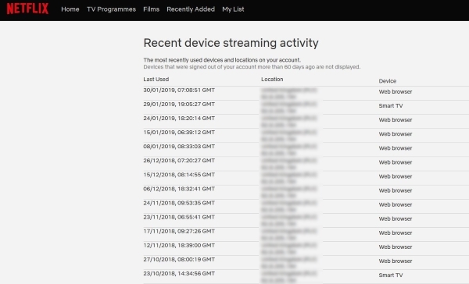The width and height of the screenshot is (469, 284).
Task: Go to TV Programmes
Action: [111, 9]
